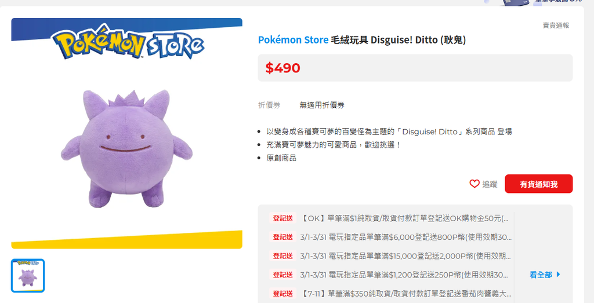The width and height of the screenshot is (594, 303).
Task: Select the Gengar Ditto plush thumbnail
Action: click(28, 275)
